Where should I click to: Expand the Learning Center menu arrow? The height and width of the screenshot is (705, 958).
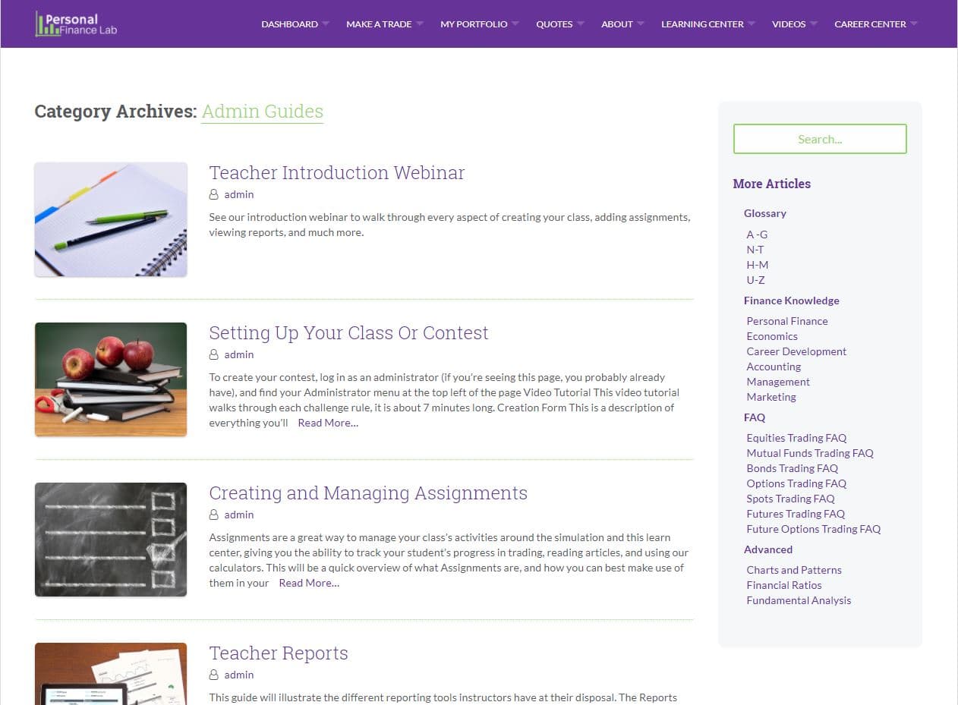click(x=752, y=24)
